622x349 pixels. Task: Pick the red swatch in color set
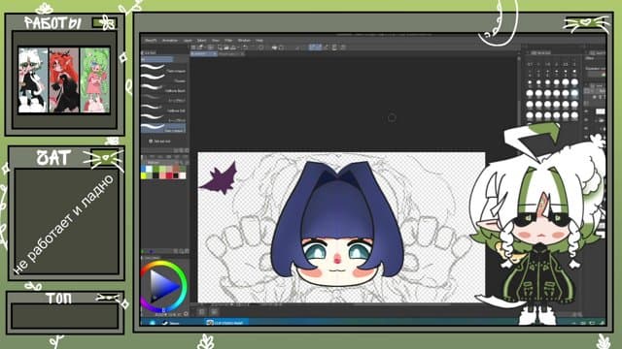coord(169,175)
